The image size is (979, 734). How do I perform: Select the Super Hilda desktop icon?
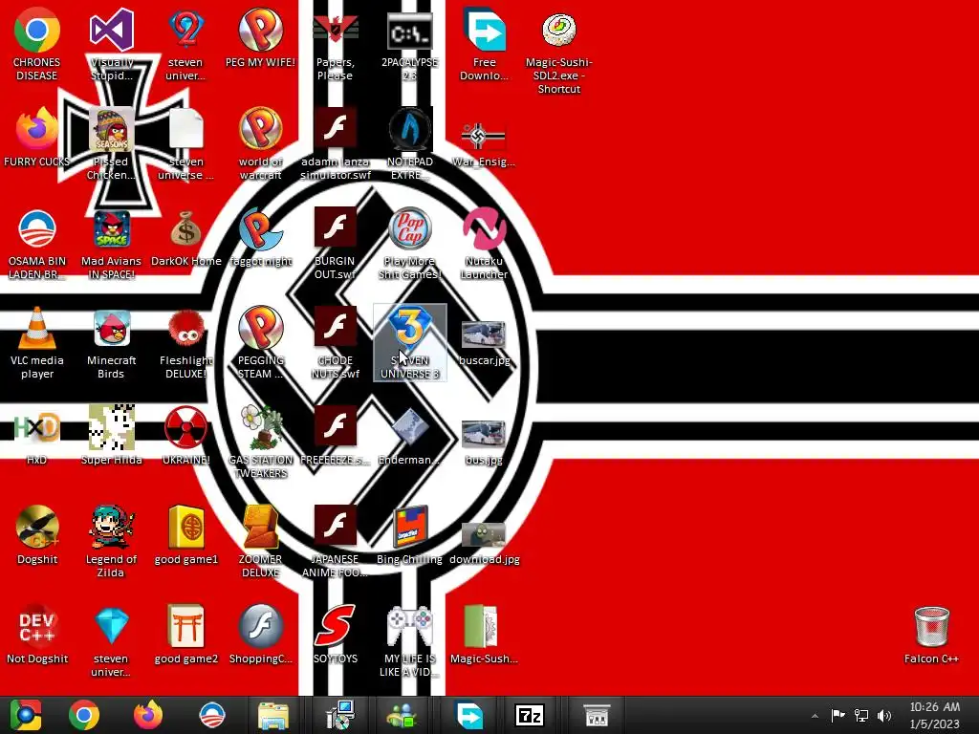click(111, 435)
